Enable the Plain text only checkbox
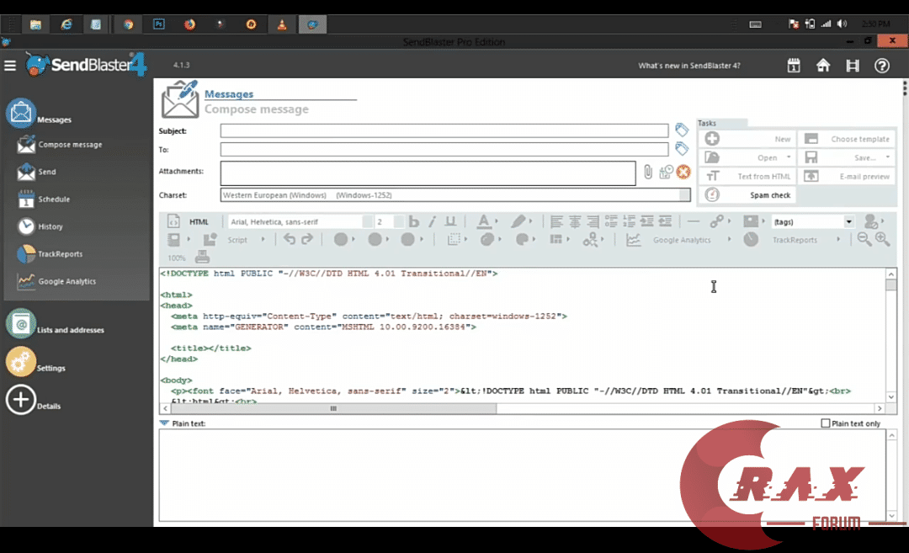Viewport: 909px width, 553px height. click(826, 423)
